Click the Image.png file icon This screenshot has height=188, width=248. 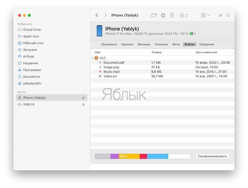pyautogui.click(x=100, y=67)
